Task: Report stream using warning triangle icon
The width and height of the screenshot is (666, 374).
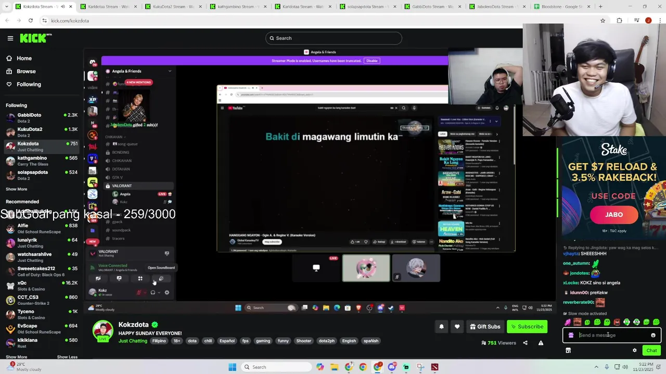Action: coord(541,343)
